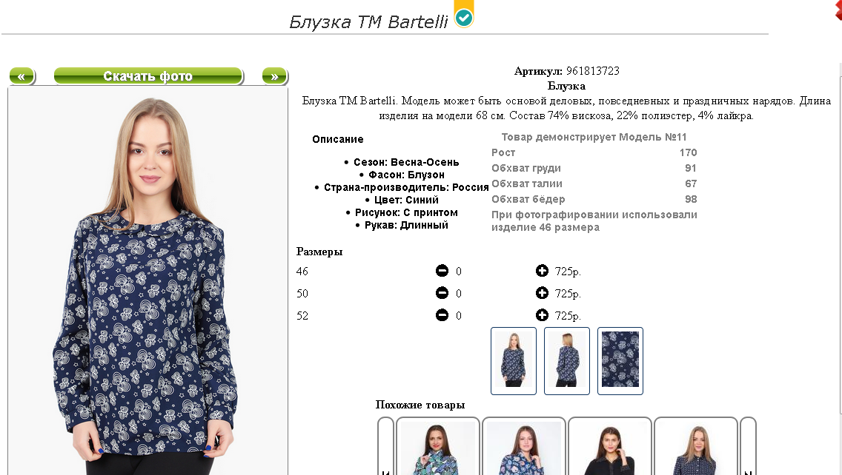The width and height of the screenshot is (842, 475).
Task: Go to previous photo with « button
Action: pyautogui.click(x=22, y=76)
